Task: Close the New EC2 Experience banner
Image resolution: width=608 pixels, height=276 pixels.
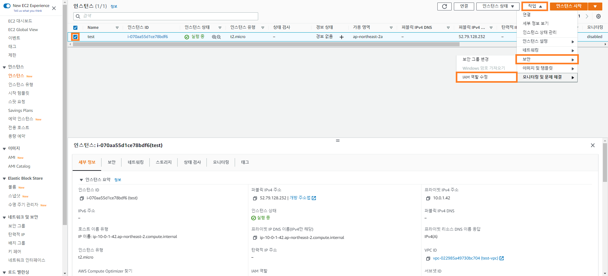Action: [54, 8]
